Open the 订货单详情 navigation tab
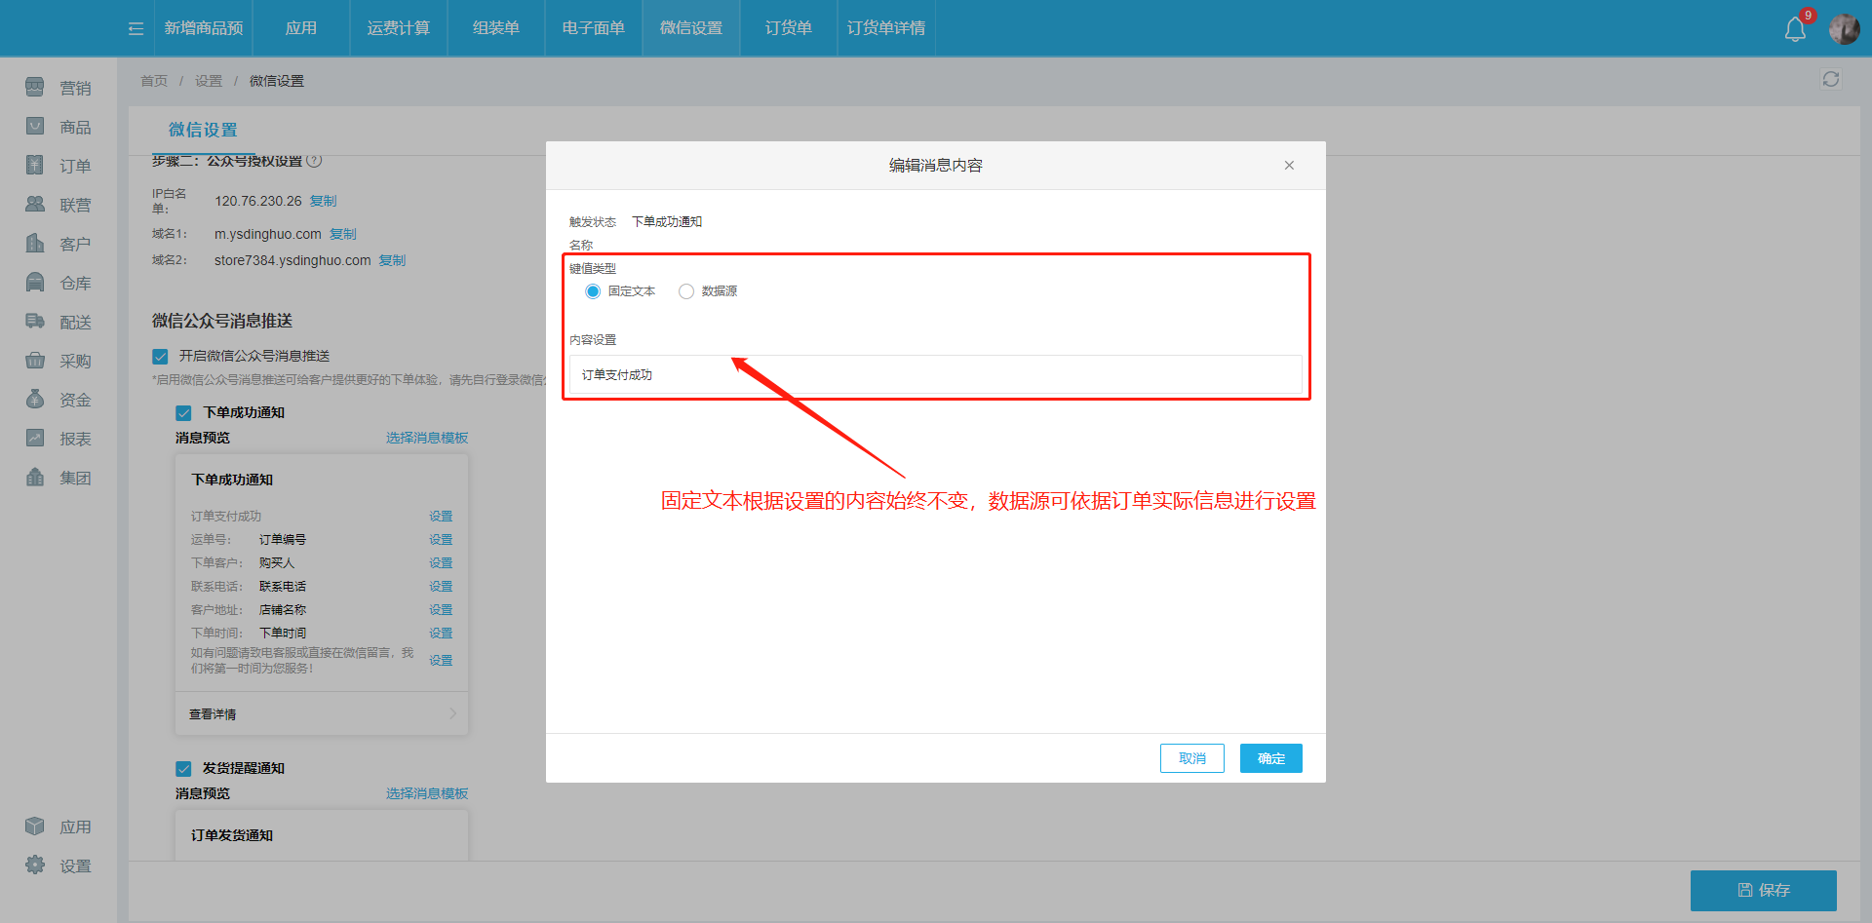1872x923 pixels. tap(885, 28)
